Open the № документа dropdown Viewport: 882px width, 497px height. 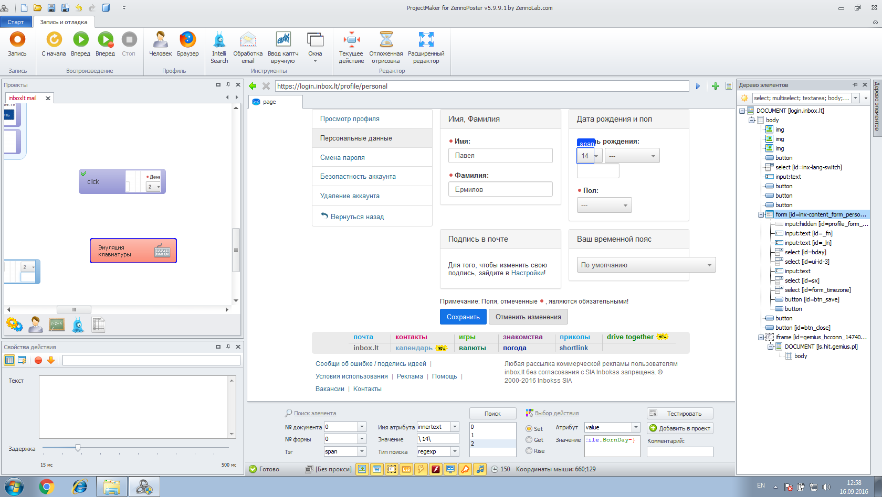click(x=362, y=427)
